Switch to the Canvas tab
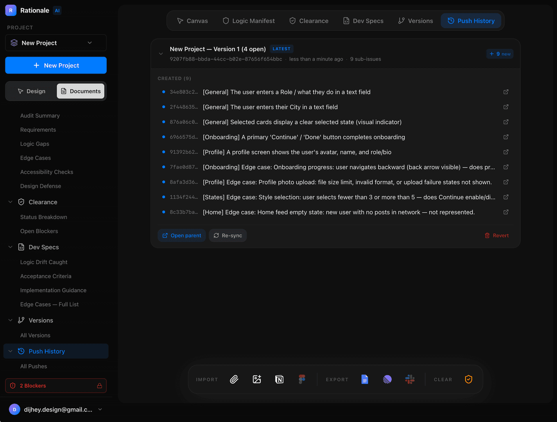The width and height of the screenshot is (557, 422). [x=192, y=21]
